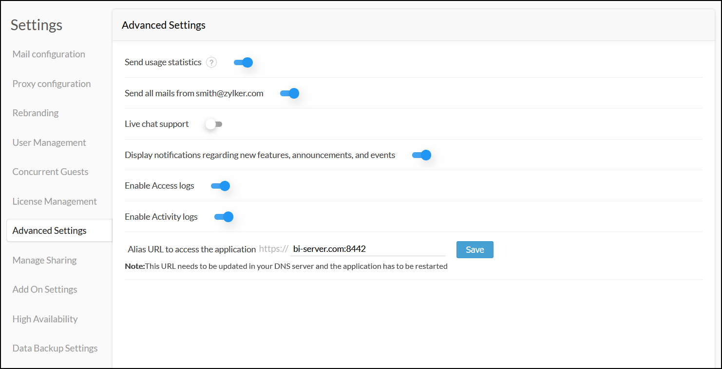The image size is (722, 369).
Task: Toggle the Send usage statistics switch
Action: click(x=244, y=62)
